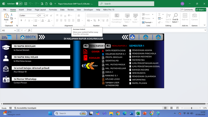Open the KOKULER red book icon
This screenshot has height=117, width=208.
[85, 58]
